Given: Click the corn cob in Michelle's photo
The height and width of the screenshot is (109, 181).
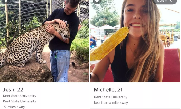Looking at the screenshot, I should coord(109,44).
